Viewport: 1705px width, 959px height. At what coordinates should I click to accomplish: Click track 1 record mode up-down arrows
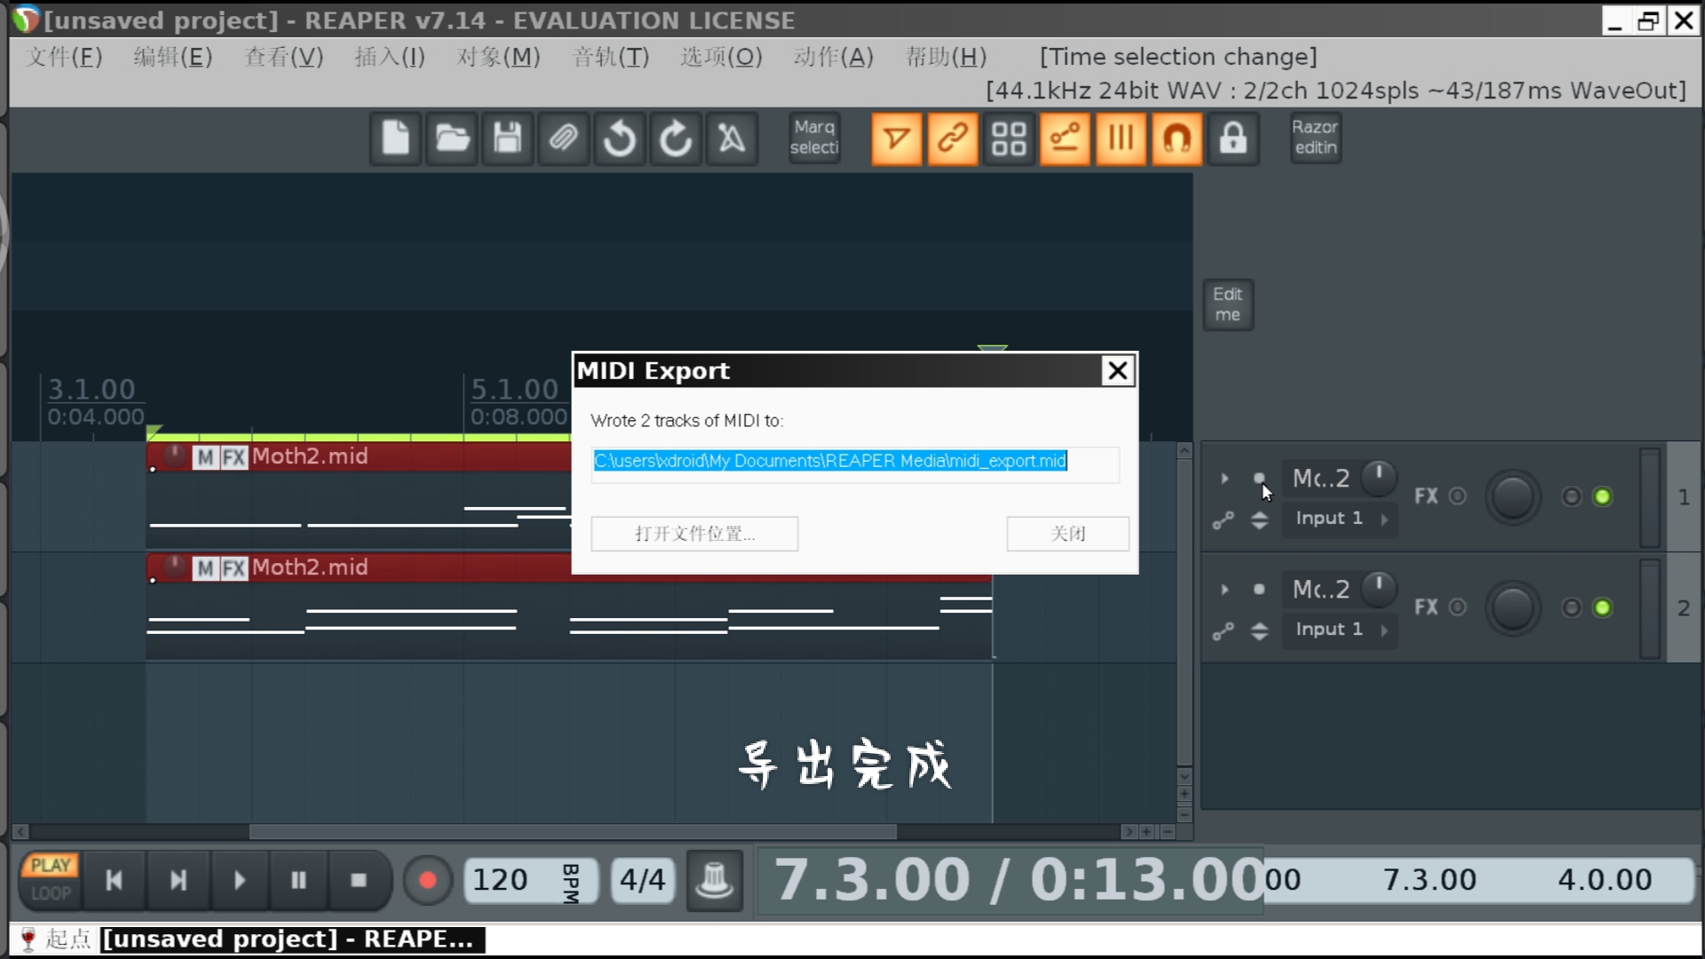(1259, 520)
